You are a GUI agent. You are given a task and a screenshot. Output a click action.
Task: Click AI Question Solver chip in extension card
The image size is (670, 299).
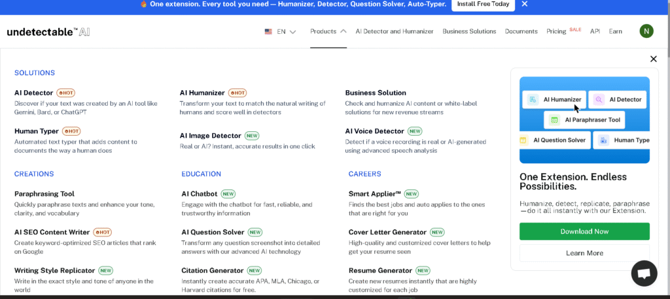click(x=555, y=140)
